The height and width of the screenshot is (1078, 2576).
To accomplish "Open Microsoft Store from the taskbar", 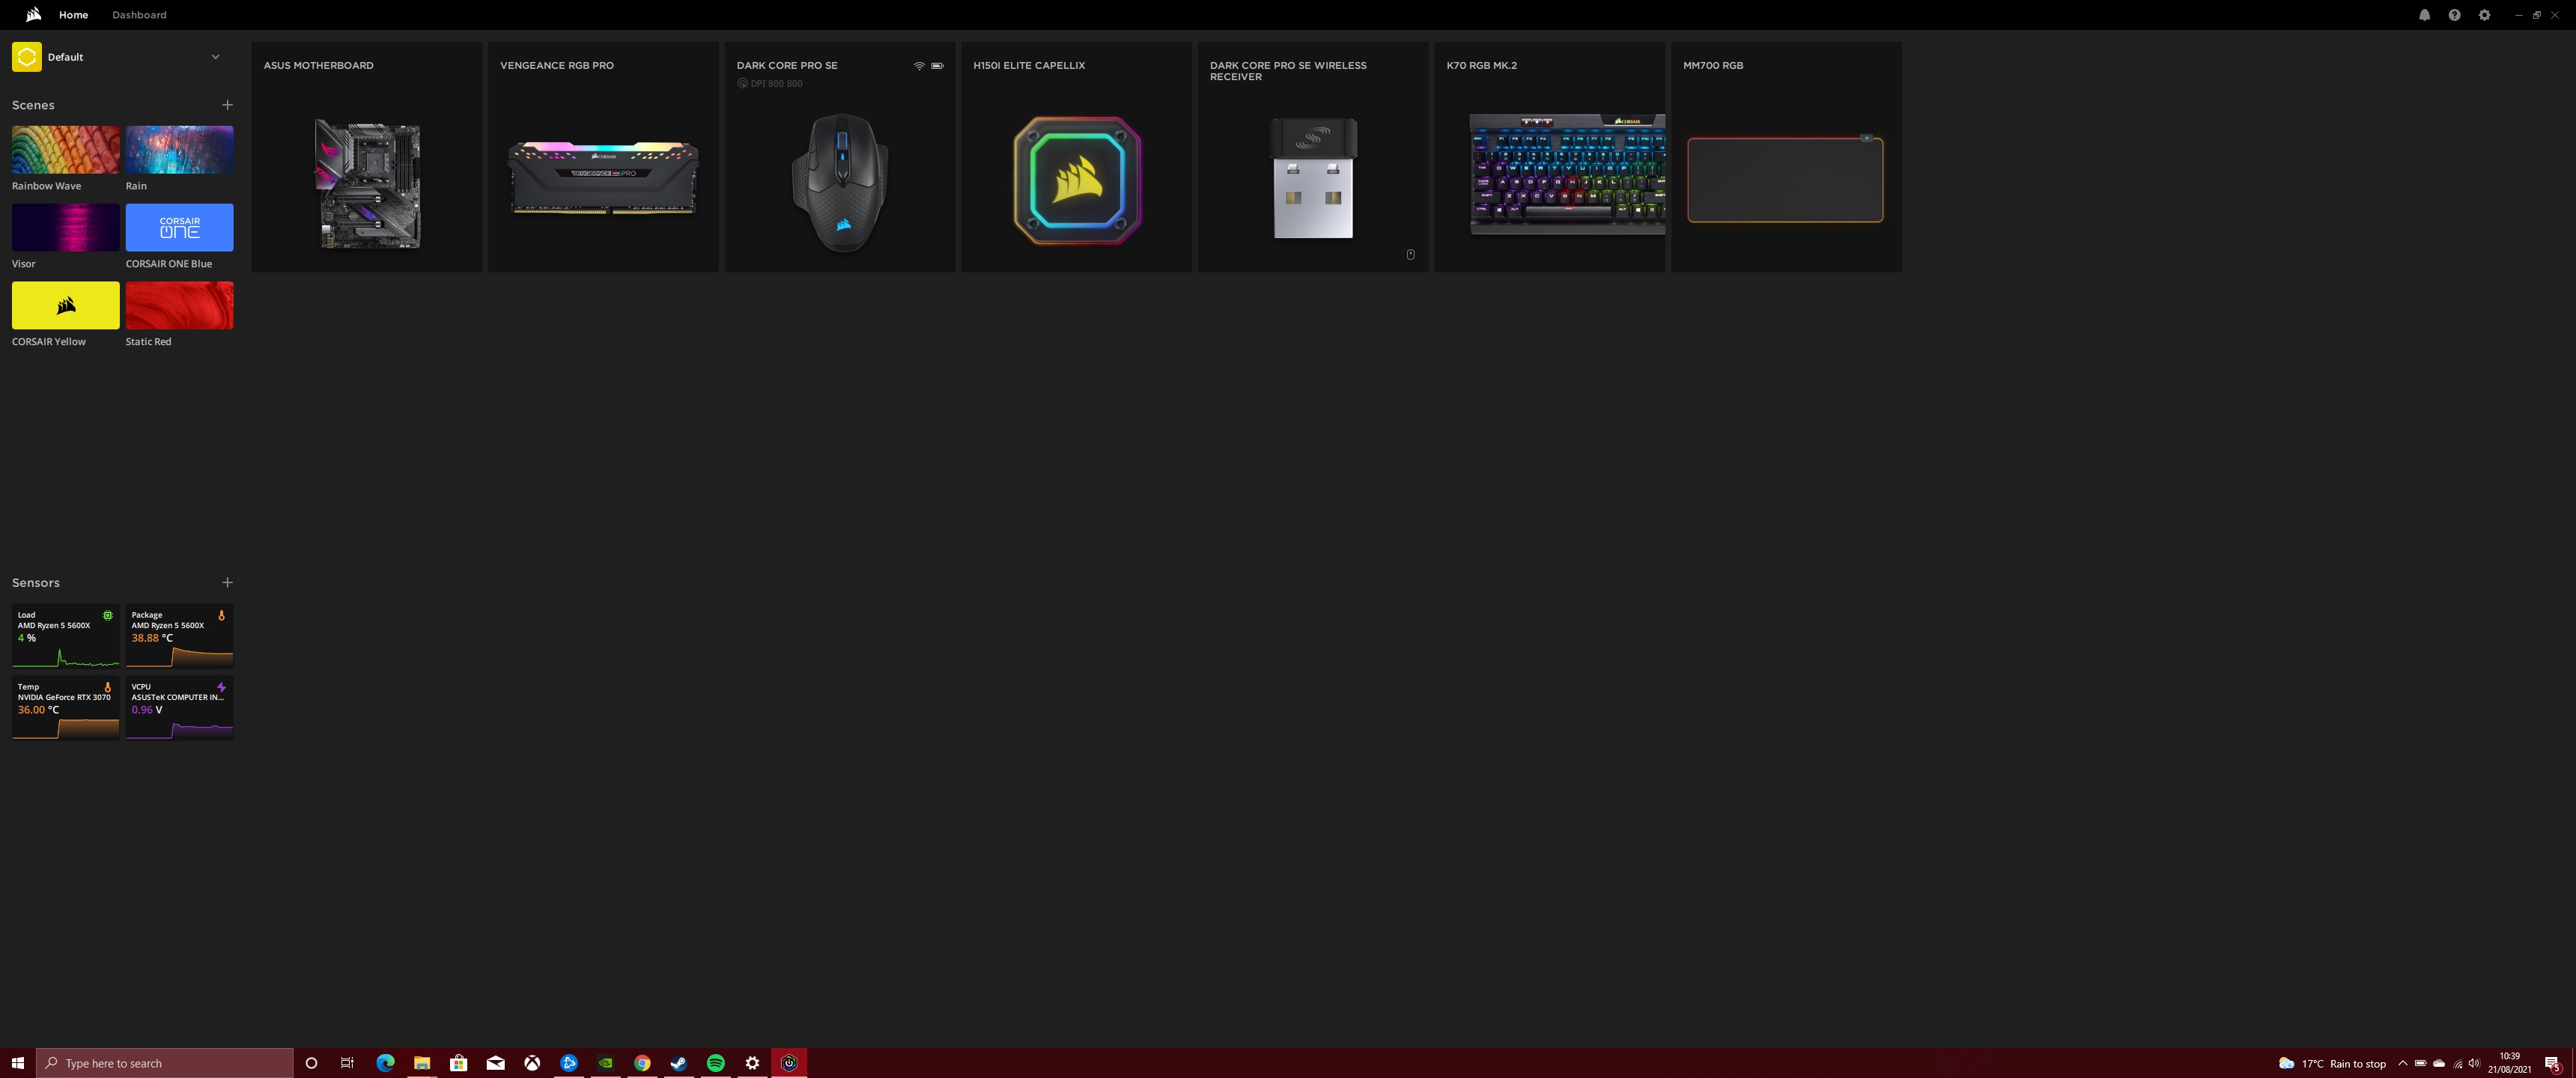I will point(458,1063).
